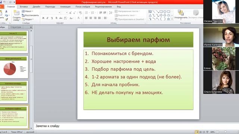The width and height of the screenshot is (239, 134).
Task: Select the isosceles triangle shape
Action: click(x=150, y=15)
